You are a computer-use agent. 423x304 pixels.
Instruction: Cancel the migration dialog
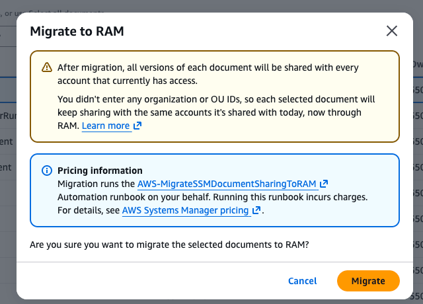(303, 281)
